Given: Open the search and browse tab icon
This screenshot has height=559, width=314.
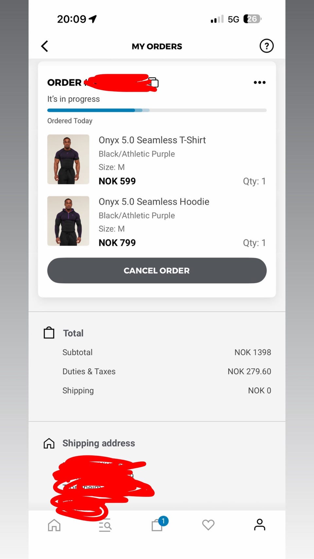Looking at the screenshot, I should [x=105, y=525].
